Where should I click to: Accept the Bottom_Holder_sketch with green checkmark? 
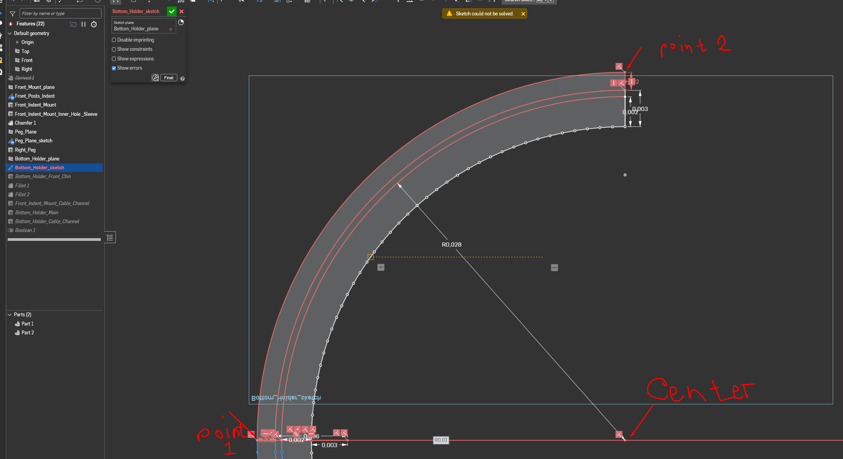(172, 12)
